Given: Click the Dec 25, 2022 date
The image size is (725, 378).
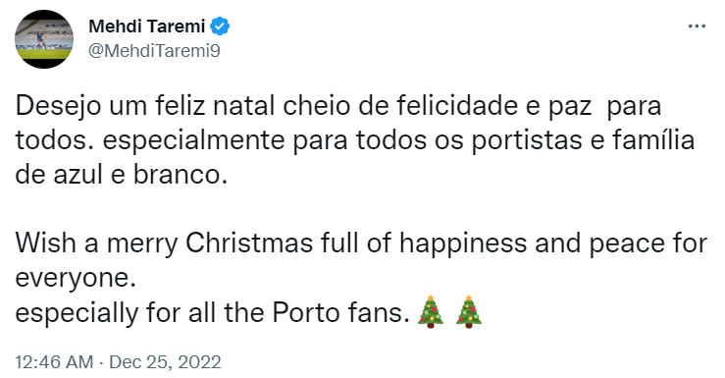Looking at the screenshot, I should tap(165, 362).
